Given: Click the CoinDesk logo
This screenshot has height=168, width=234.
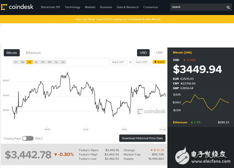Looking at the screenshot, I should (17, 7).
